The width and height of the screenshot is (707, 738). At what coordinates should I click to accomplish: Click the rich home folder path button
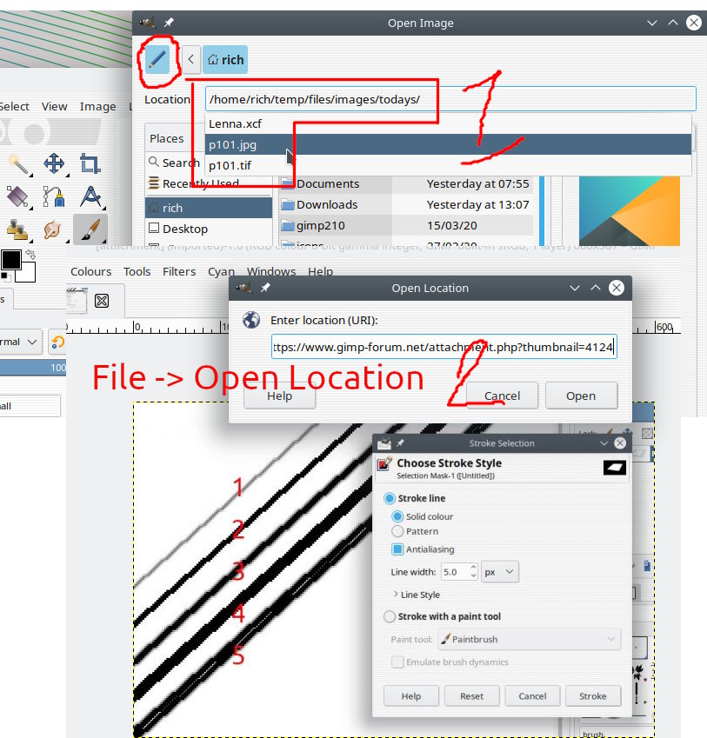(x=225, y=59)
